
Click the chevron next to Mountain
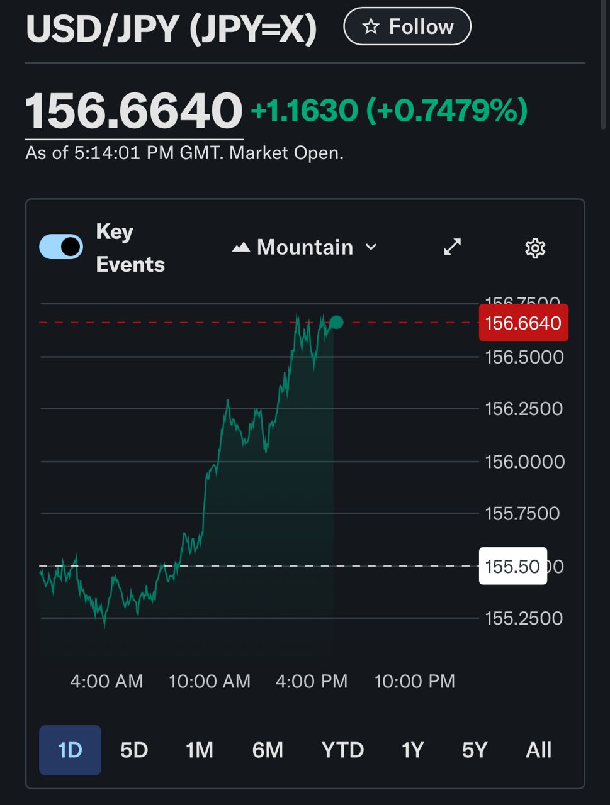point(371,247)
